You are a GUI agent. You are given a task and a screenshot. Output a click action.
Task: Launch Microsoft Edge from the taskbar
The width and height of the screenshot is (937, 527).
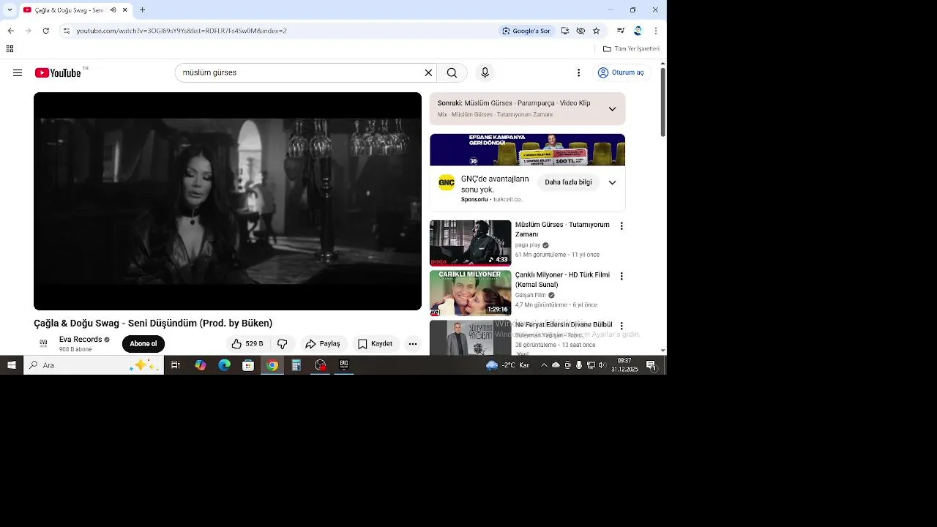(x=224, y=365)
